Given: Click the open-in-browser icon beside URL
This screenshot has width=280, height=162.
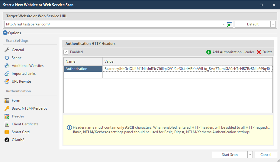Looking at the screenshot, I should (x=230, y=24).
